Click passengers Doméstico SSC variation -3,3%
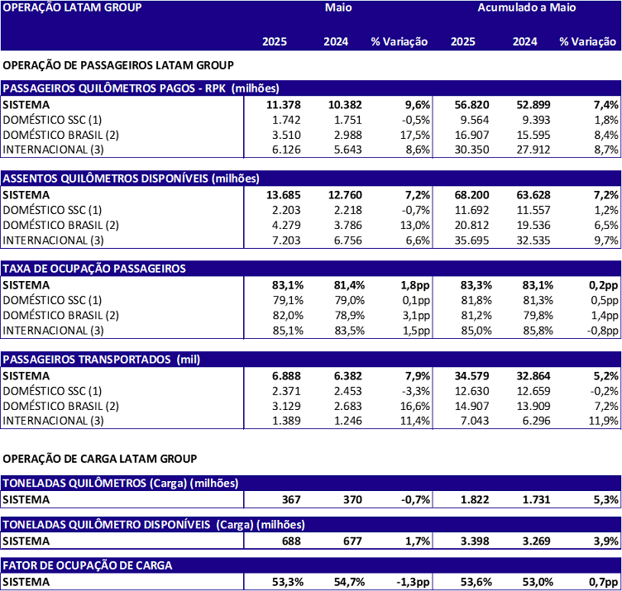The image size is (622, 591). pos(416,391)
